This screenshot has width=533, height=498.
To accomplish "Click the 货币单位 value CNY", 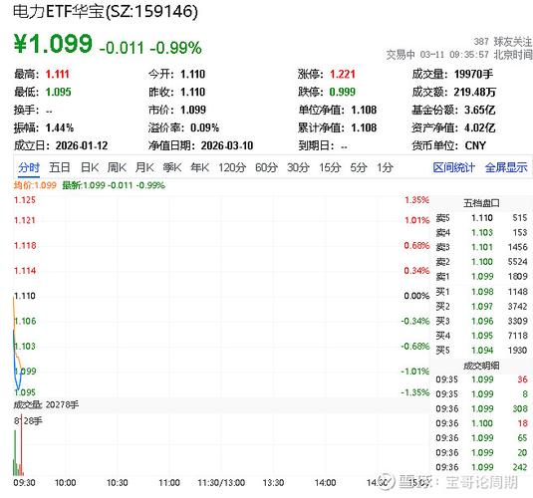I will click(x=475, y=145).
